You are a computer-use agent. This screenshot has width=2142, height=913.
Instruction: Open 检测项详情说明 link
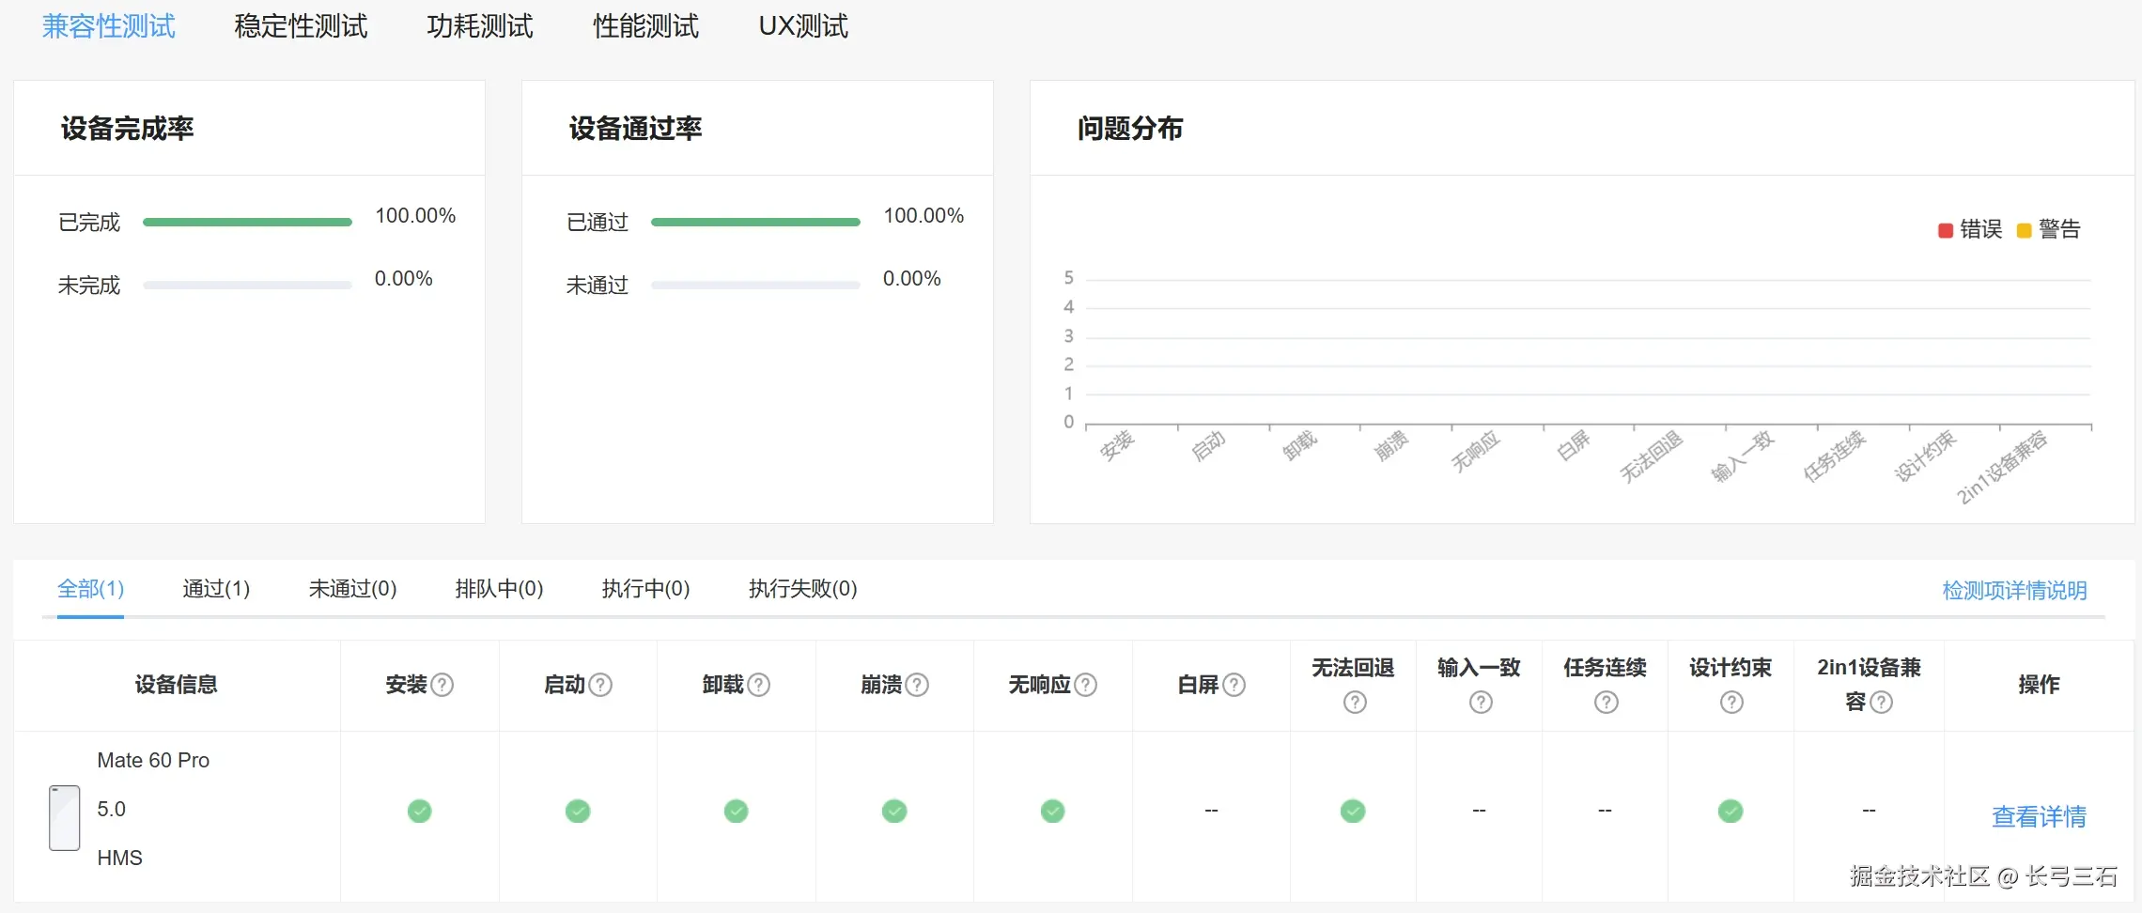pos(2013,590)
